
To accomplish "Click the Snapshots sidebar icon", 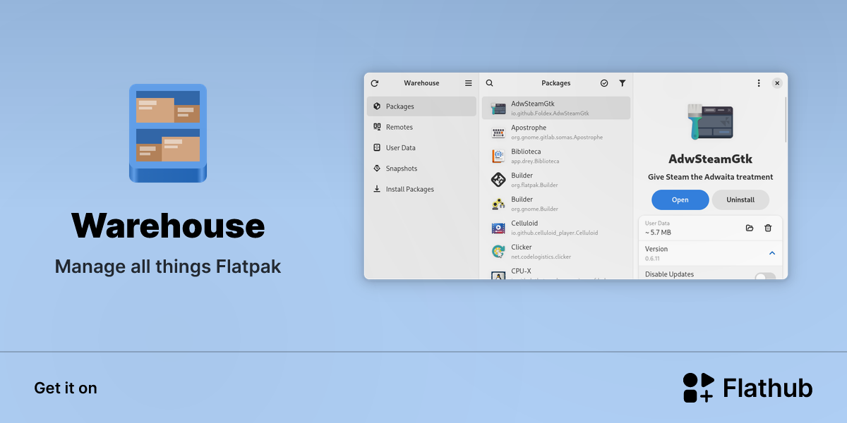I will [377, 168].
